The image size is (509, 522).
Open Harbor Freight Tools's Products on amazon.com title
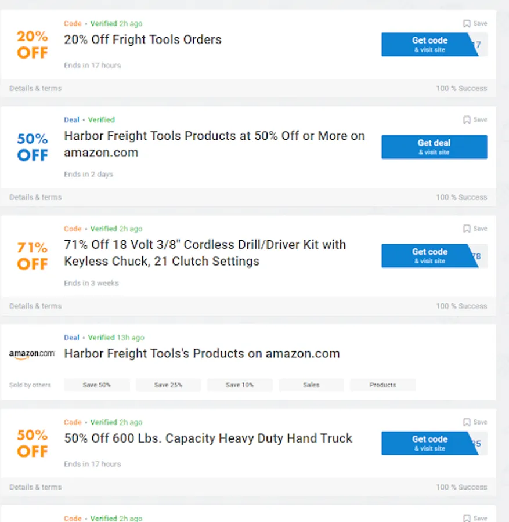coord(201,354)
